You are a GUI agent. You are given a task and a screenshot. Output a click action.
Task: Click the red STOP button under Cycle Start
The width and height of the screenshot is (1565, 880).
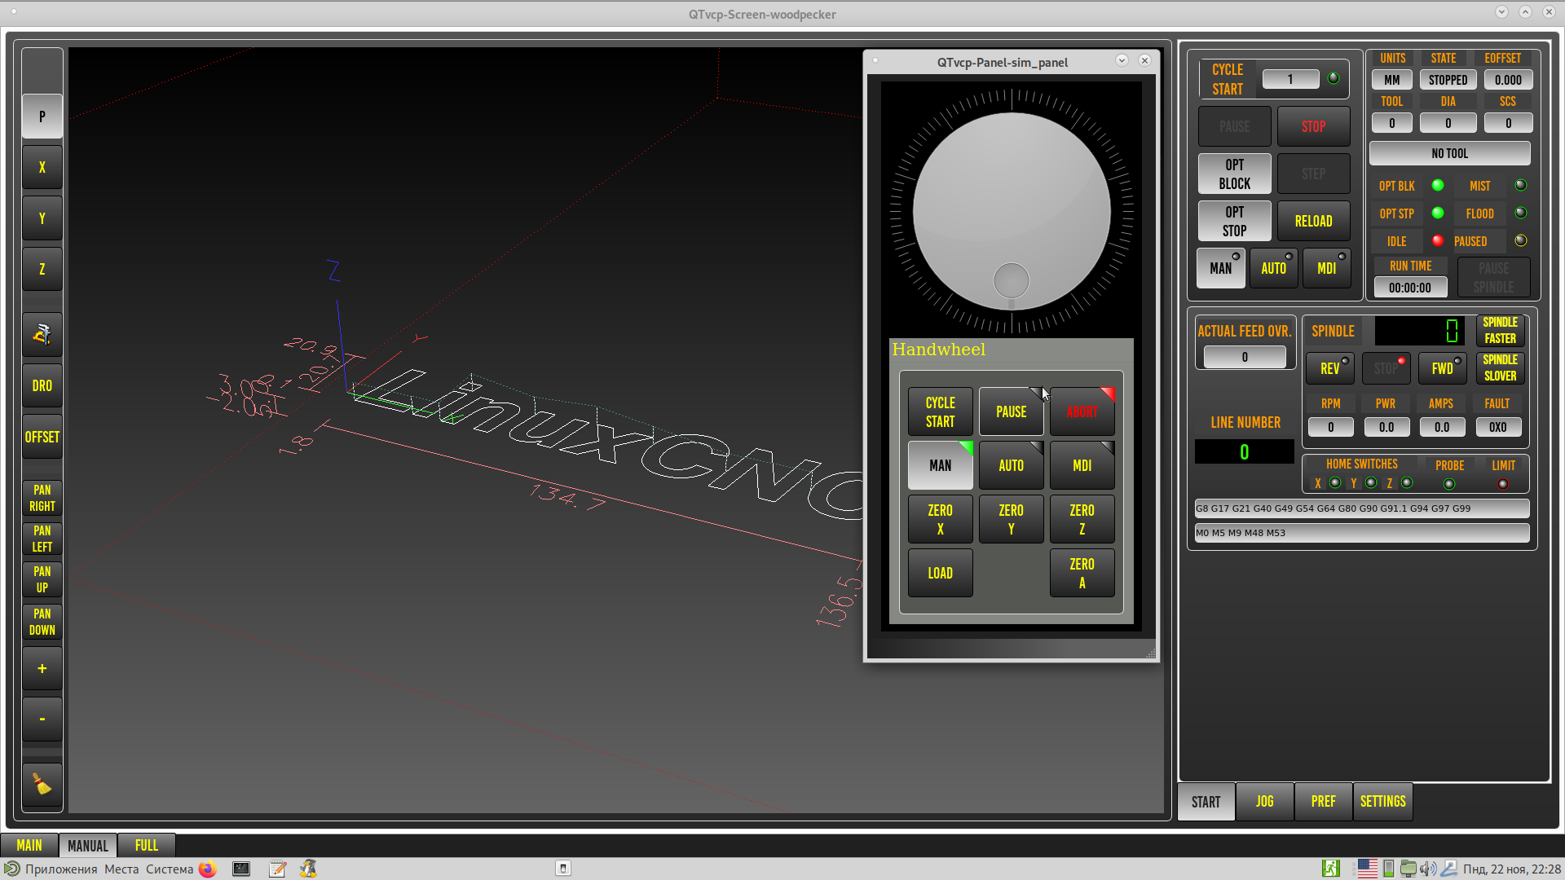[1313, 126]
